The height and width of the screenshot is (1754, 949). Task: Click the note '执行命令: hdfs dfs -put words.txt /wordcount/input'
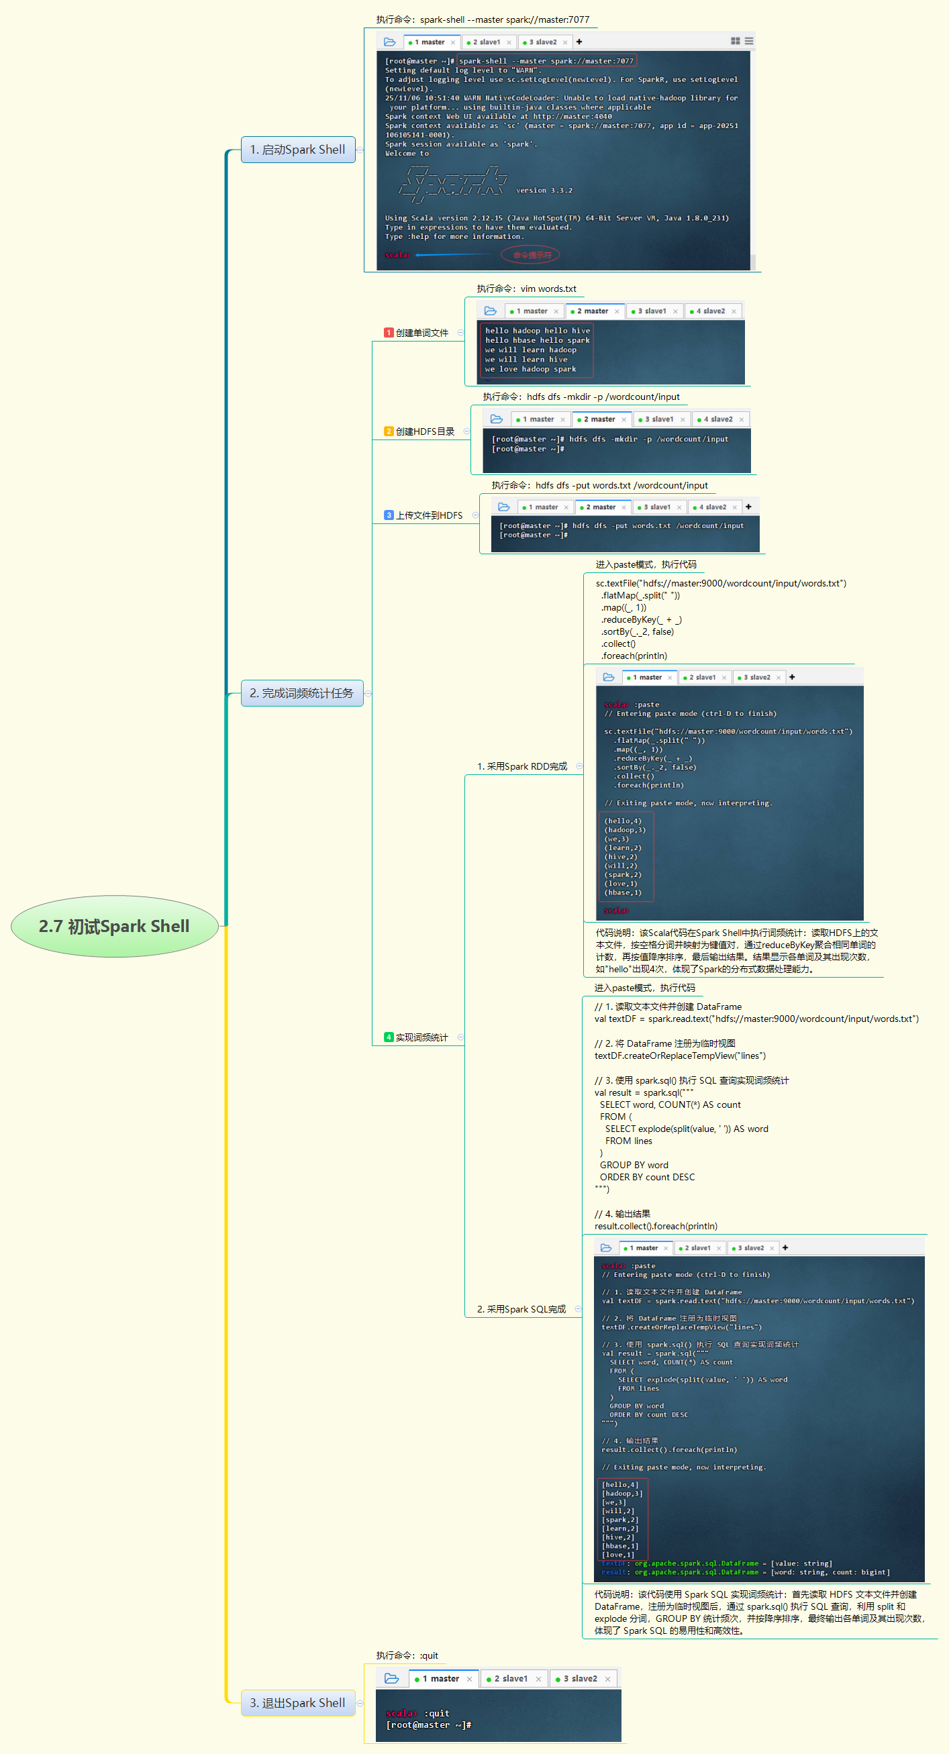pos(599,485)
